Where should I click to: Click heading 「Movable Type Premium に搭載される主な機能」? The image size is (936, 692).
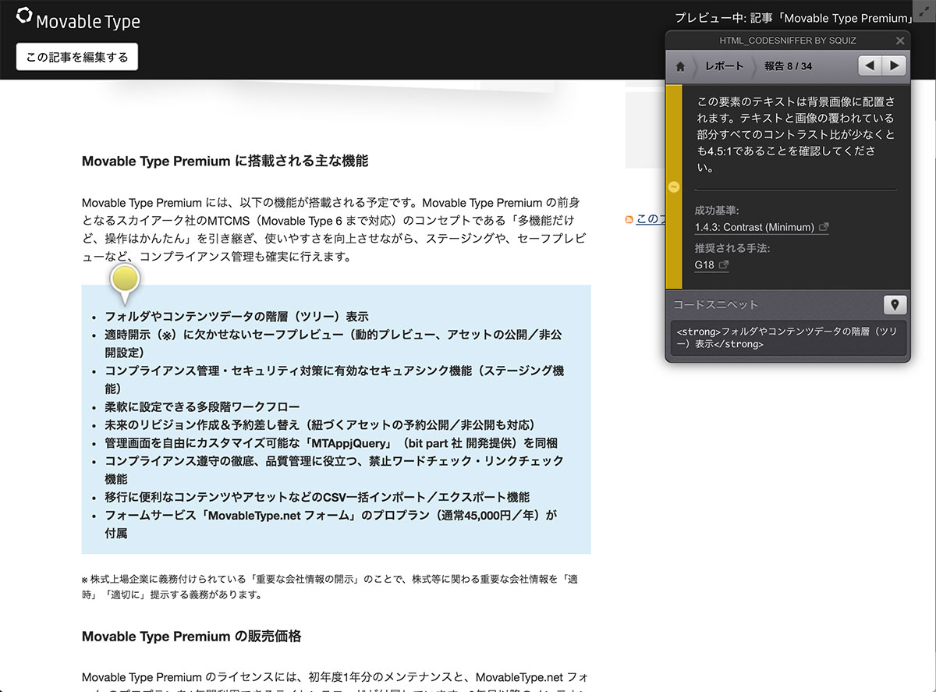(x=225, y=161)
